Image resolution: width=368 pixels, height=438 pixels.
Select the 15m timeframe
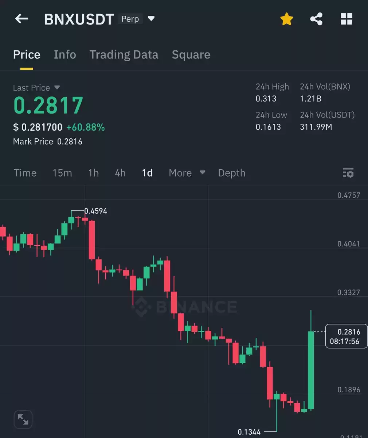(62, 173)
